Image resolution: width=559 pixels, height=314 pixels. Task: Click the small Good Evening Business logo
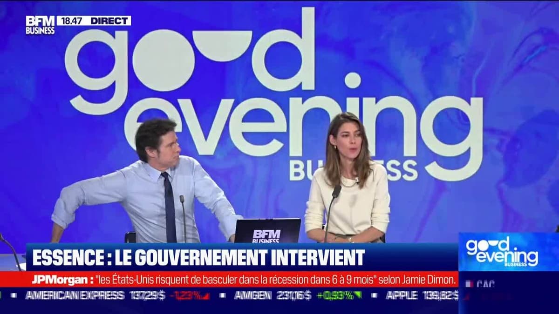coord(502,252)
